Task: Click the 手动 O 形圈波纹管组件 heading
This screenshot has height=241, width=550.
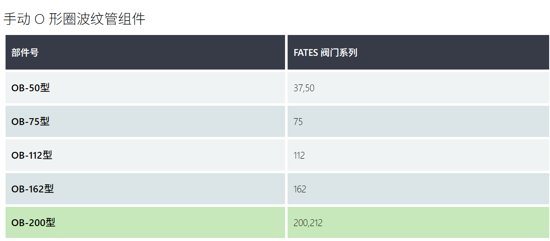Action: 74,19
